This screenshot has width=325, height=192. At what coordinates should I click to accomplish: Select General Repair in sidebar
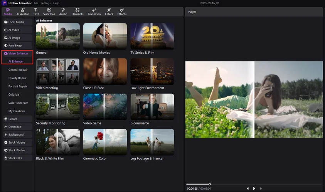pyautogui.click(x=18, y=70)
